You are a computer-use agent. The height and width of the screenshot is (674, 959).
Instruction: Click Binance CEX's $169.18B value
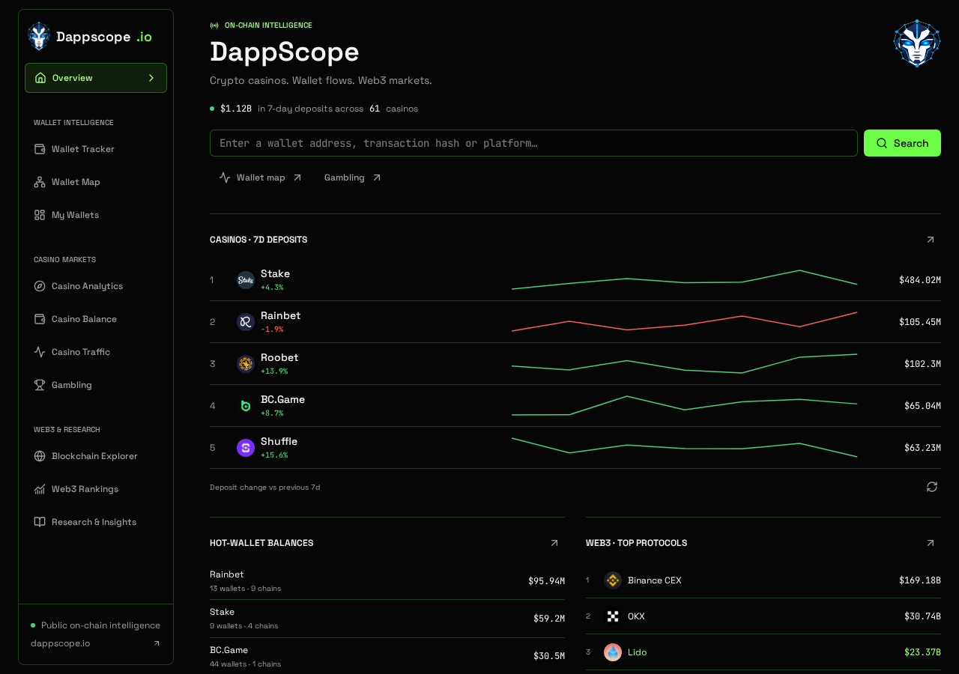point(920,580)
